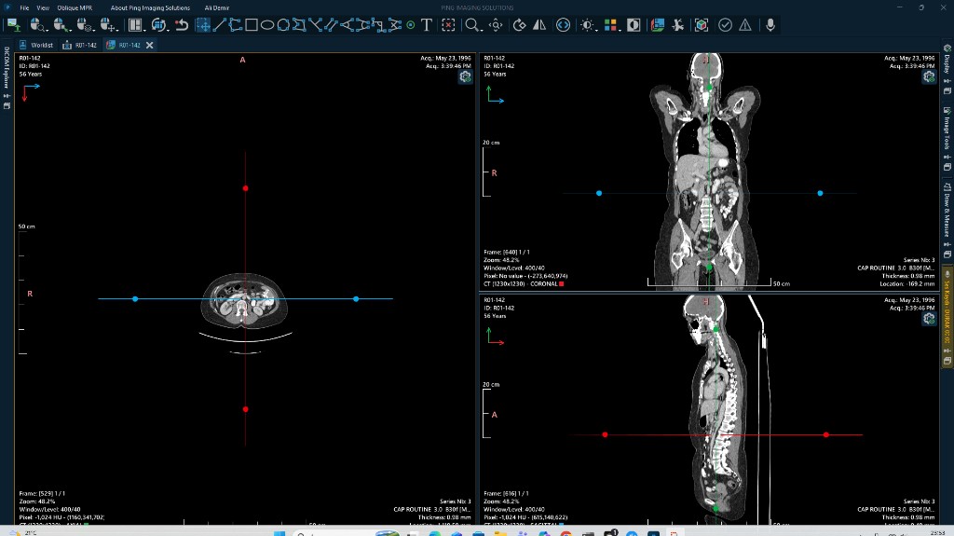
Task: Close the active R01-142 tab
Action: (x=150, y=45)
